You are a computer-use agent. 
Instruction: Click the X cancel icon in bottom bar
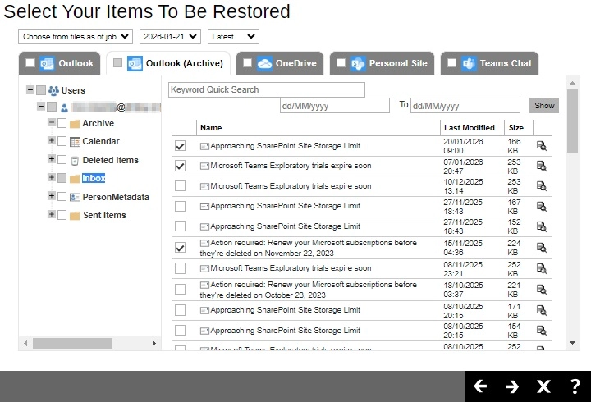click(543, 386)
